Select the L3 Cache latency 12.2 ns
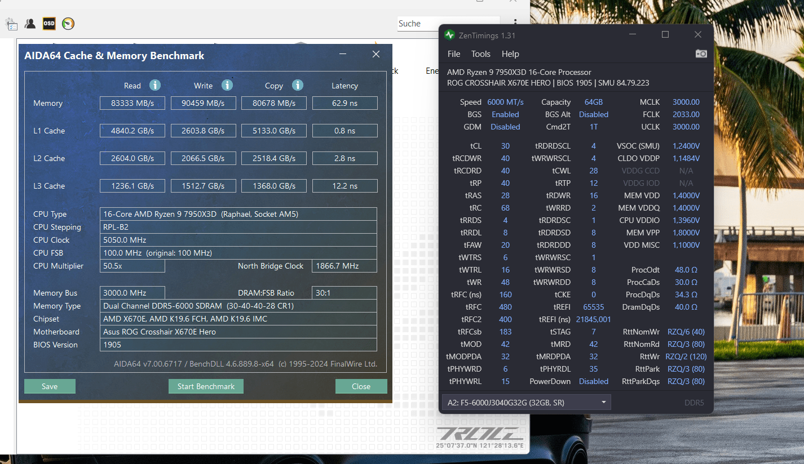804x464 pixels. [x=344, y=186]
